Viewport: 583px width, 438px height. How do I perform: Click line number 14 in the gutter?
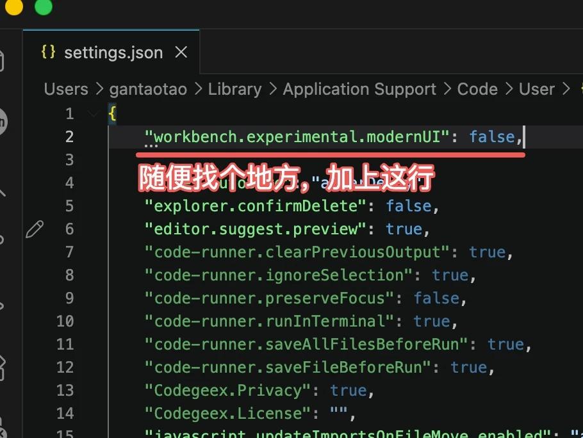[65, 414]
